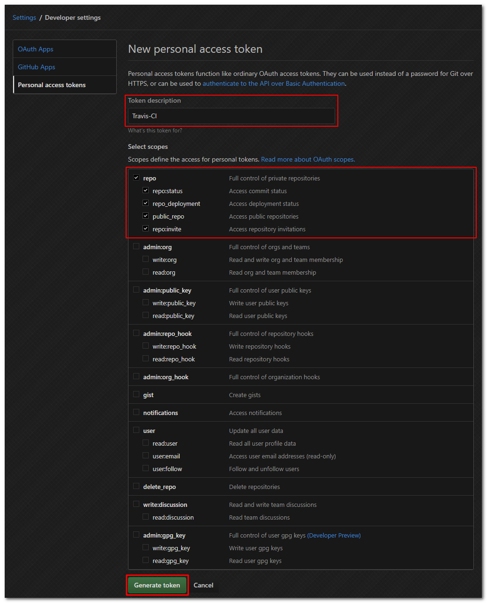Switch to GitHub Apps section

(x=37, y=67)
